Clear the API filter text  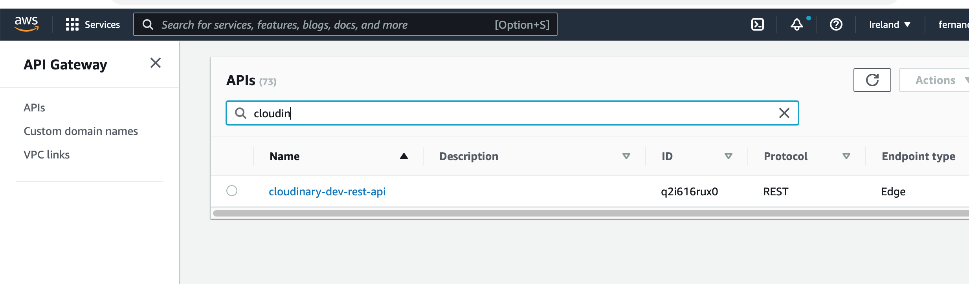tap(784, 113)
